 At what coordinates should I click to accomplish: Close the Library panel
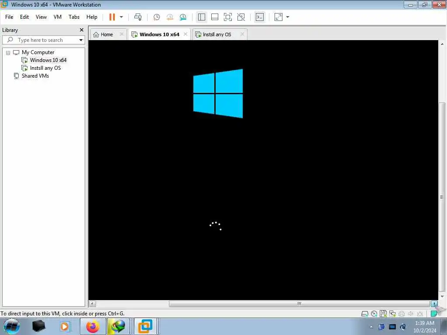(x=82, y=30)
